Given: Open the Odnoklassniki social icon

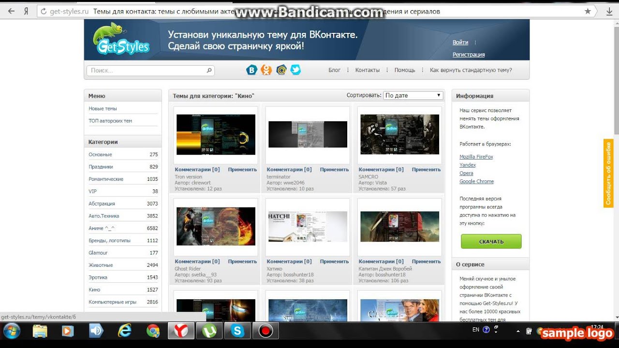Looking at the screenshot, I should tap(266, 70).
